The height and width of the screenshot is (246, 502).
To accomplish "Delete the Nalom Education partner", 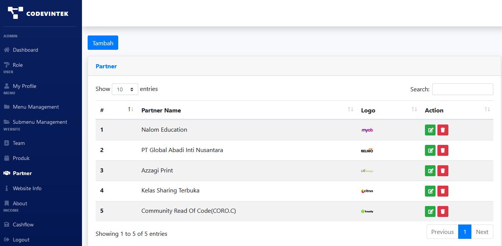I will pos(443,130).
